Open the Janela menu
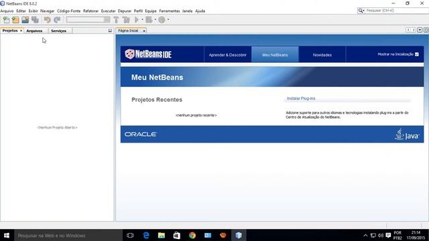 [187, 11]
